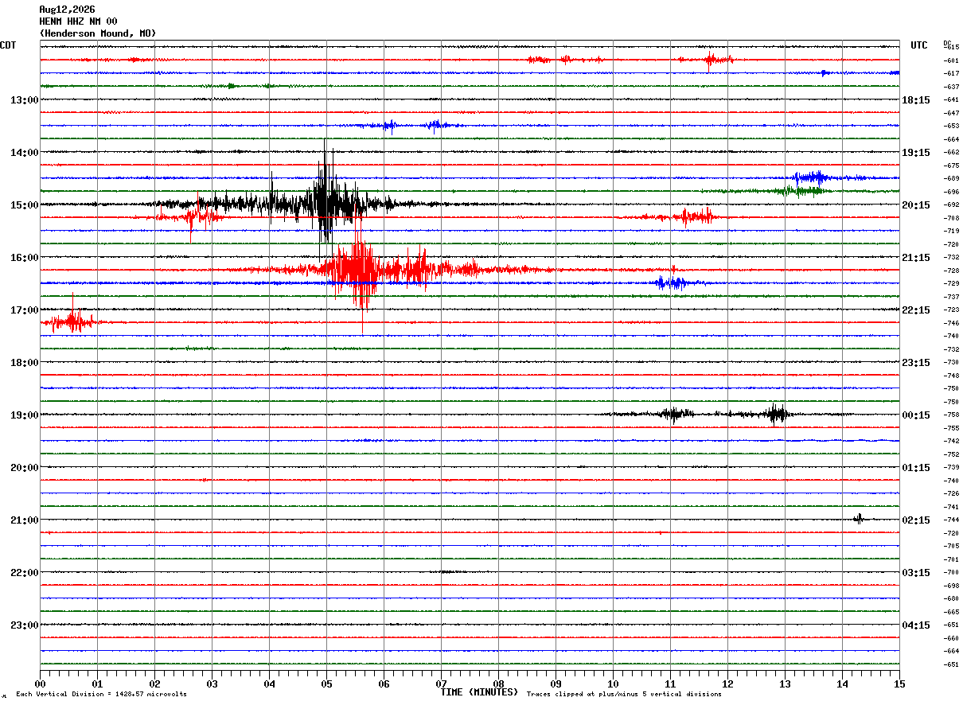Click the UTC timezone header
The image size is (963, 705).
(919, 45)
